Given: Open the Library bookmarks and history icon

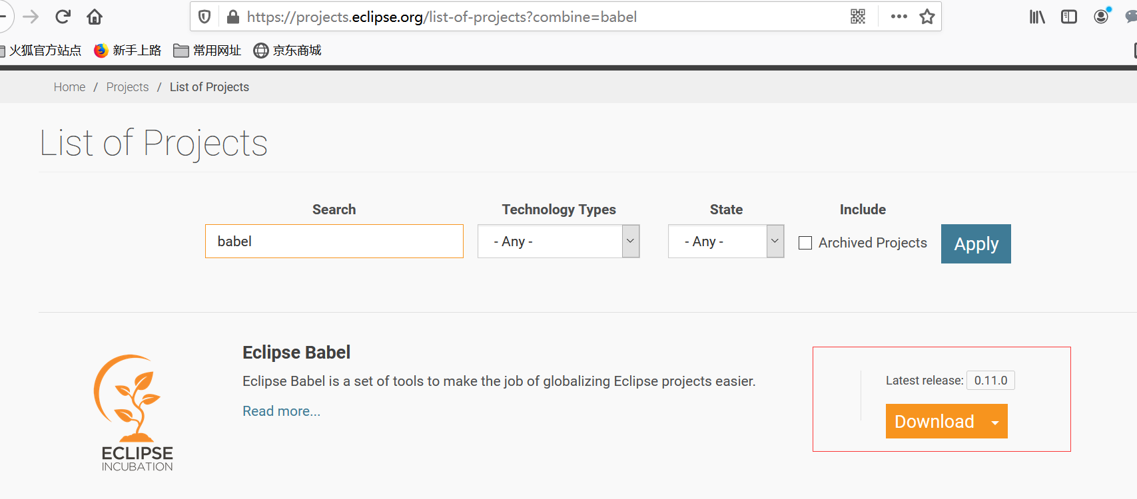Looking at the screenshot, I should tap(1037, 17).
